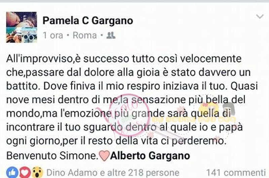Click the pink heart emoji
This screenshot has height=178, width=269.
coord(104,155)
